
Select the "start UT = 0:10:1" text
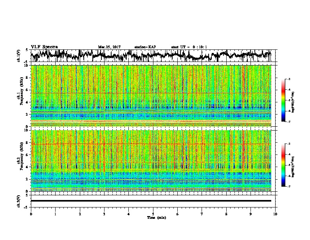(189, 47)
